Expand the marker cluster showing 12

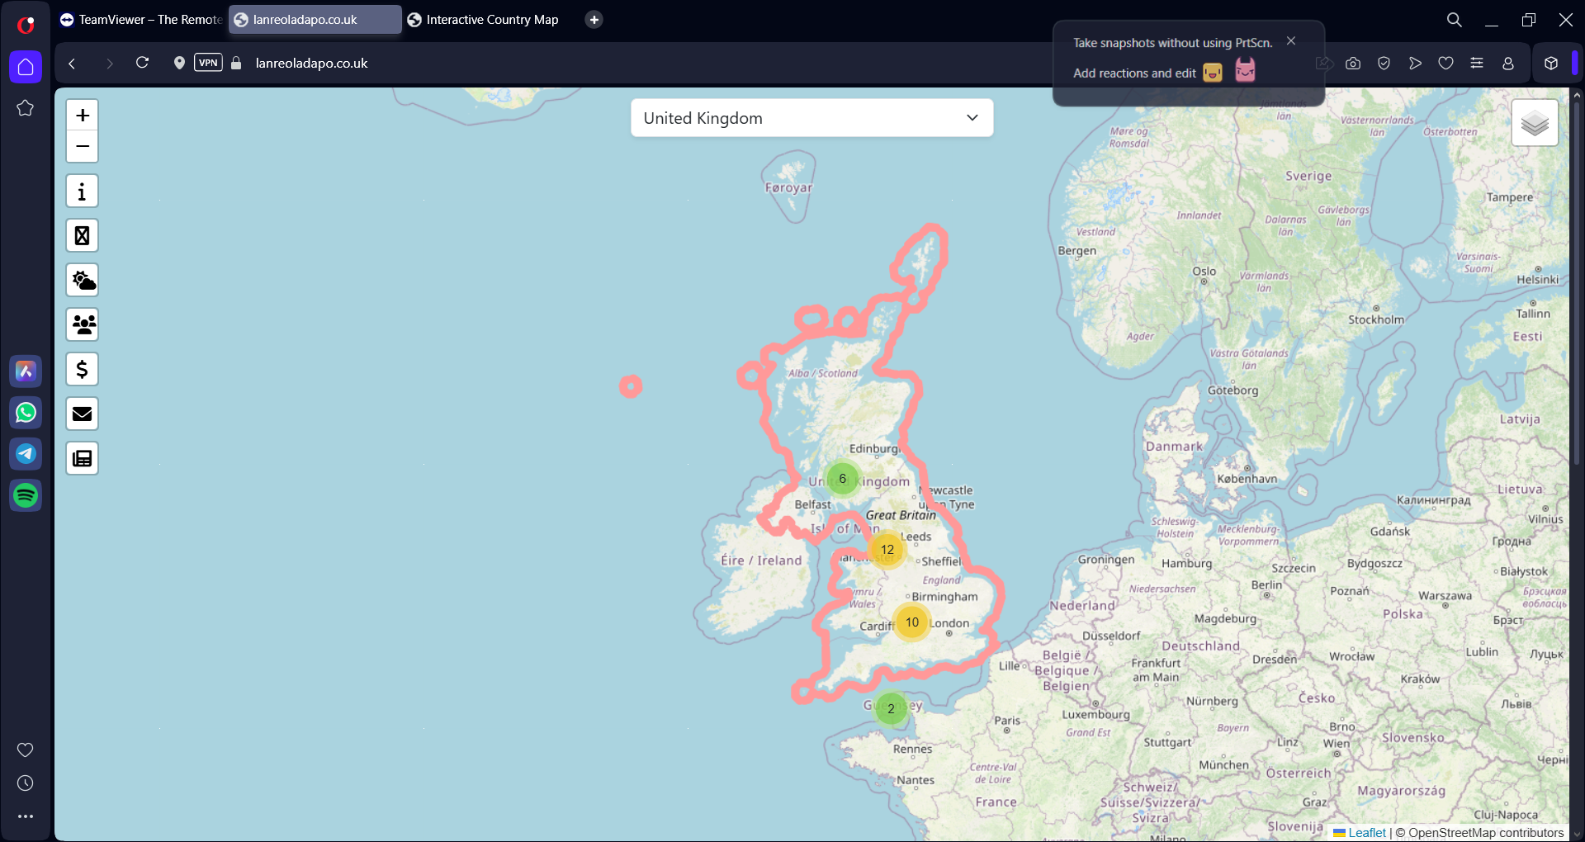point(887,550)
